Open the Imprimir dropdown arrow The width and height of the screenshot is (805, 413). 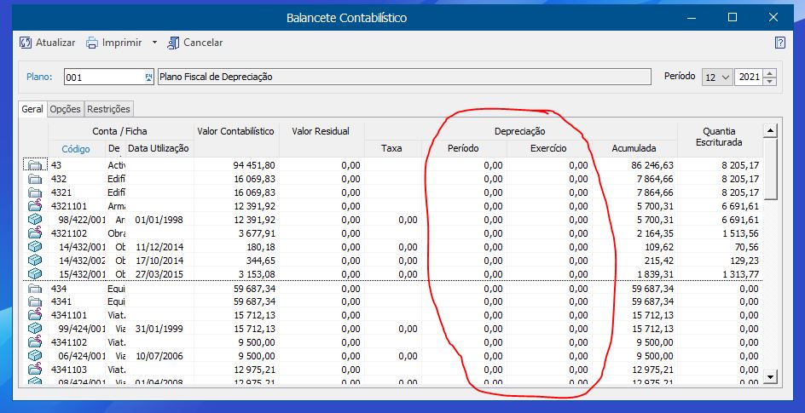[154, 43]
